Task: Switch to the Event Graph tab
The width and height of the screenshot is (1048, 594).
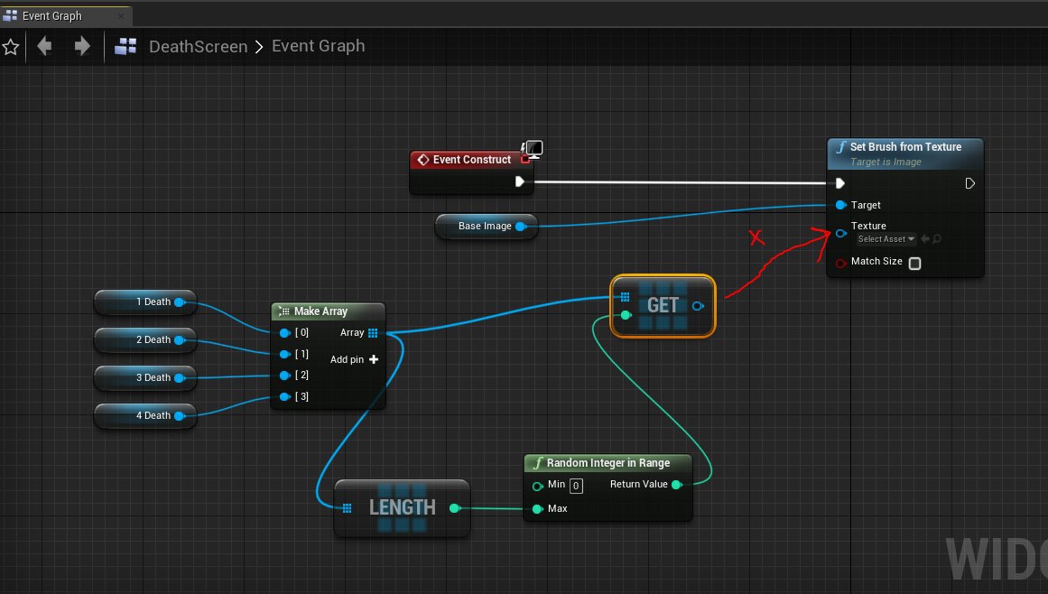Action: pyautogui.click(x=52, y=15)
